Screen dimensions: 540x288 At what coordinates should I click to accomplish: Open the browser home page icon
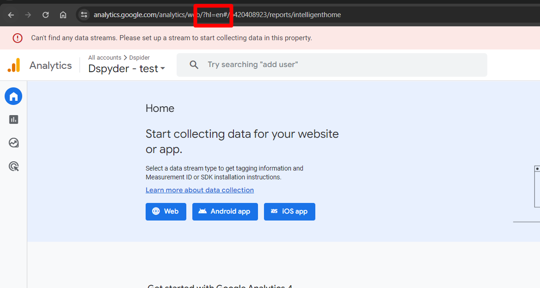[63, 15]
